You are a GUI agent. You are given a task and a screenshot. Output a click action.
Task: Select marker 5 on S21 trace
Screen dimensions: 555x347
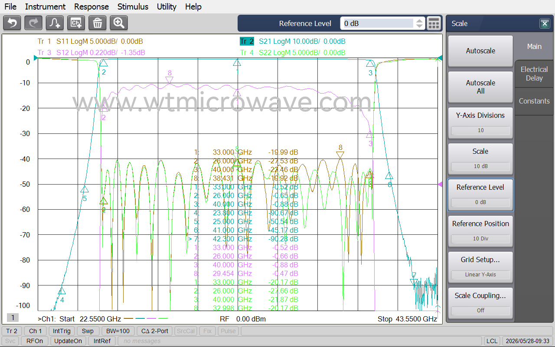85,190
